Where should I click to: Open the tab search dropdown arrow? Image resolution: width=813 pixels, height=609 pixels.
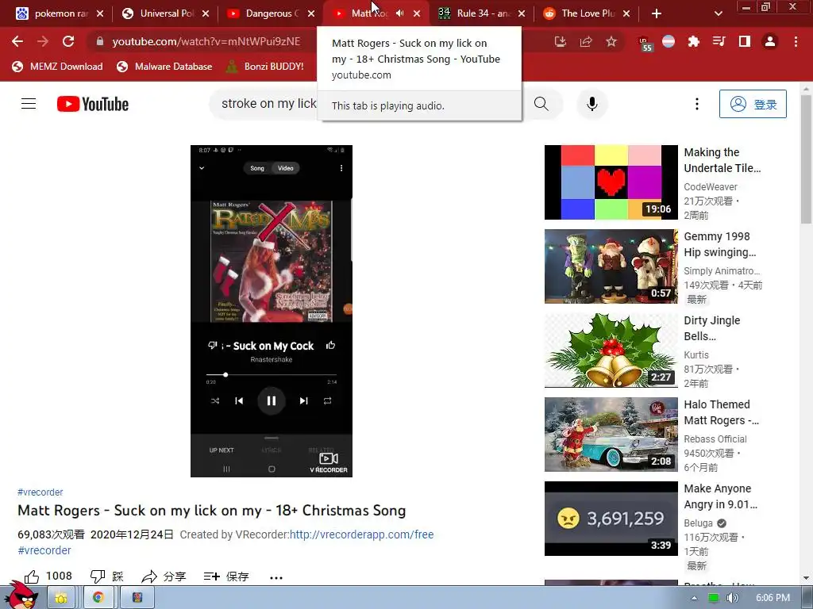click(718, 13)
